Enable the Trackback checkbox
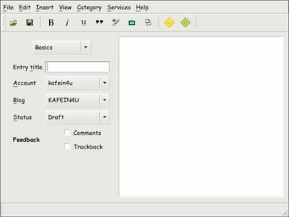289x217 pixels. tap(67, 146)
